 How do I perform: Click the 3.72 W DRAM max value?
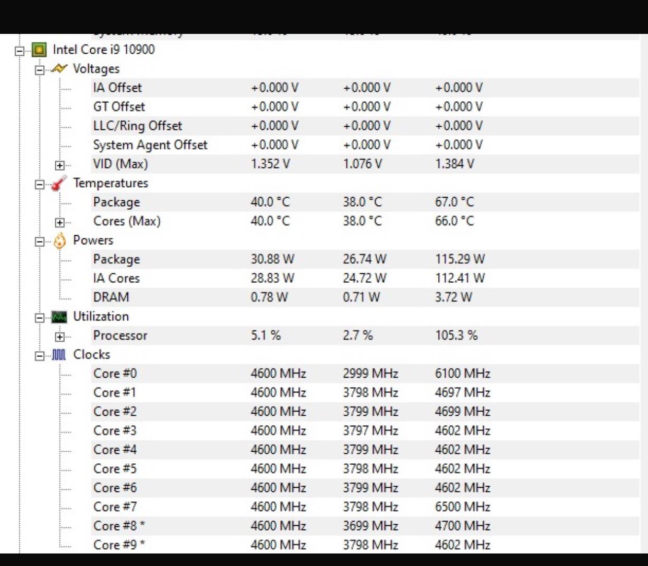point(453,297)
